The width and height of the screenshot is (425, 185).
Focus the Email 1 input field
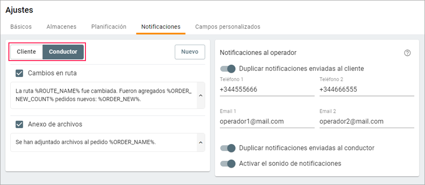[267, 122]
